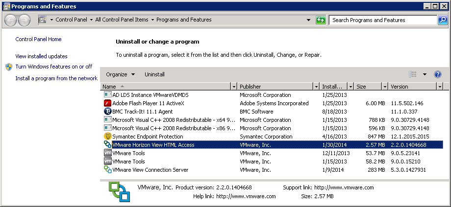Click the refresh button next to address bar
Screen dimensions: 451x207
(321, 20)
